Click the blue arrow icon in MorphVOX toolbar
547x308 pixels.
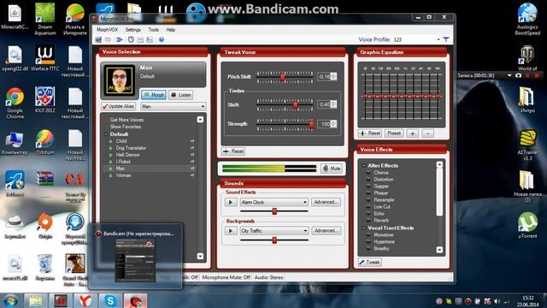tap(120, 39)
